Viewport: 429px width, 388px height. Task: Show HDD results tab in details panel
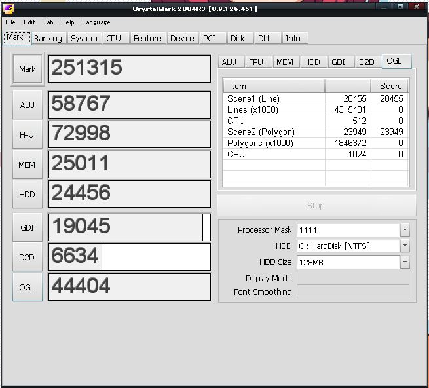point(314,62)
